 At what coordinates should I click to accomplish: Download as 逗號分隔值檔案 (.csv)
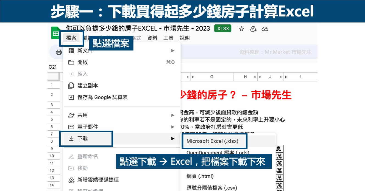click(228, 188)
